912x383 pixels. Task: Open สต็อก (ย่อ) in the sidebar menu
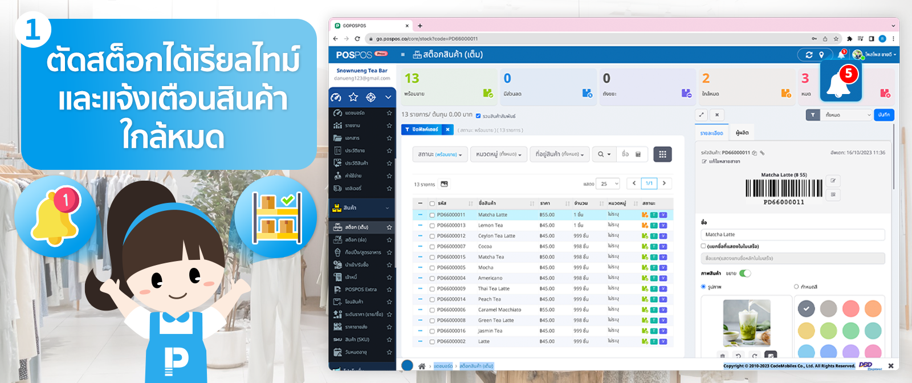pos(356,240)
